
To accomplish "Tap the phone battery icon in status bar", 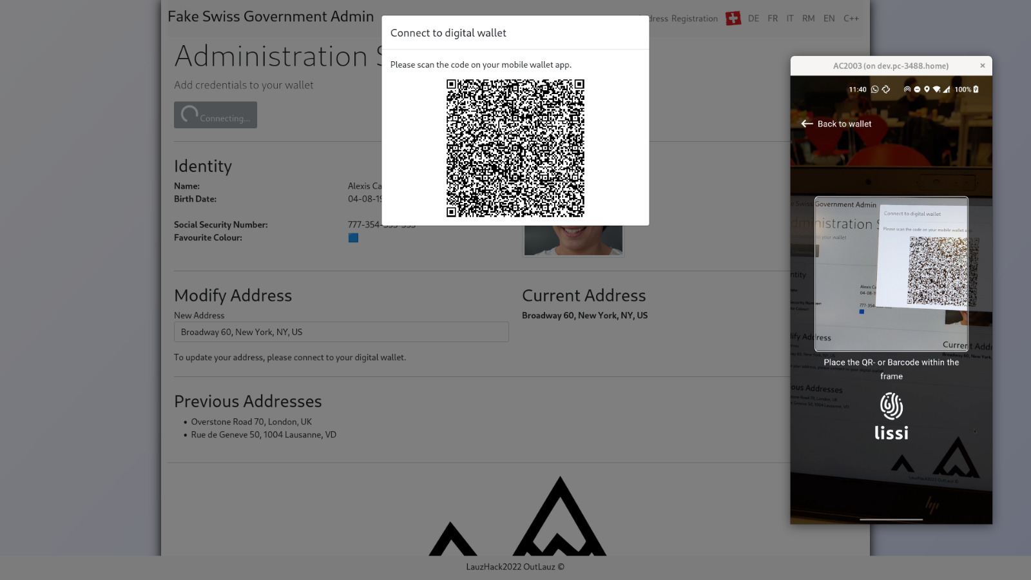I will tap(976, 90).
